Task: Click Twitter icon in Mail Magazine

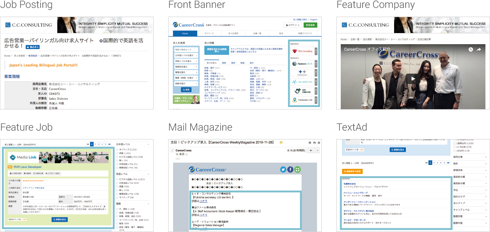Action: [283, 170]
